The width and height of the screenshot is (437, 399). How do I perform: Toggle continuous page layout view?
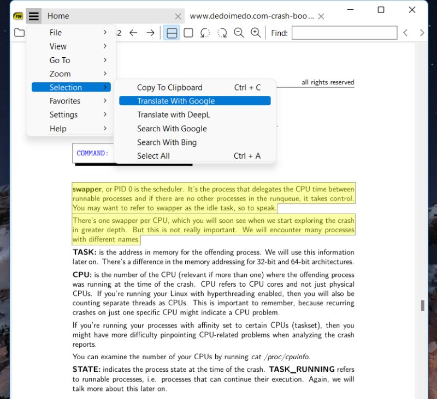(172, 33)
